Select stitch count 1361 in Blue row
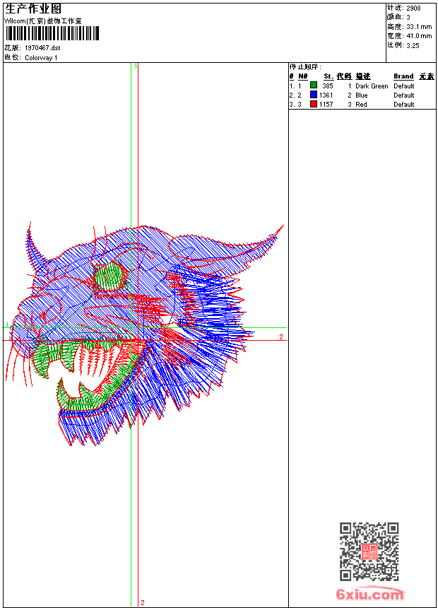This screenshot has height=608, width=438. click(326, 95)
